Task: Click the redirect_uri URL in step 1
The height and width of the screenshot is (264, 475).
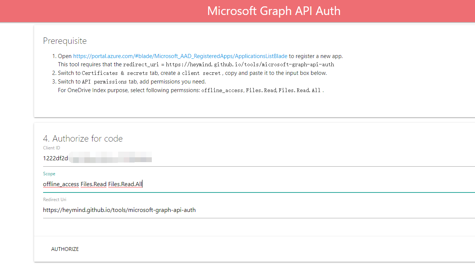Action: (x=250, y=64)
